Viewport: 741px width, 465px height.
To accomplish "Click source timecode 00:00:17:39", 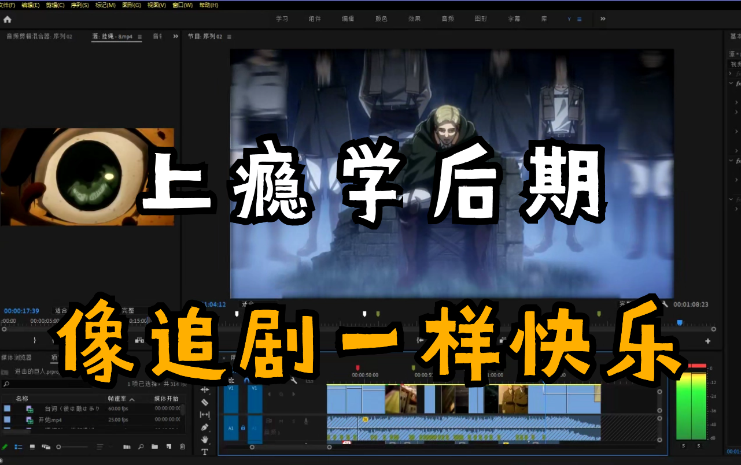I will click(x=21, y=311).
